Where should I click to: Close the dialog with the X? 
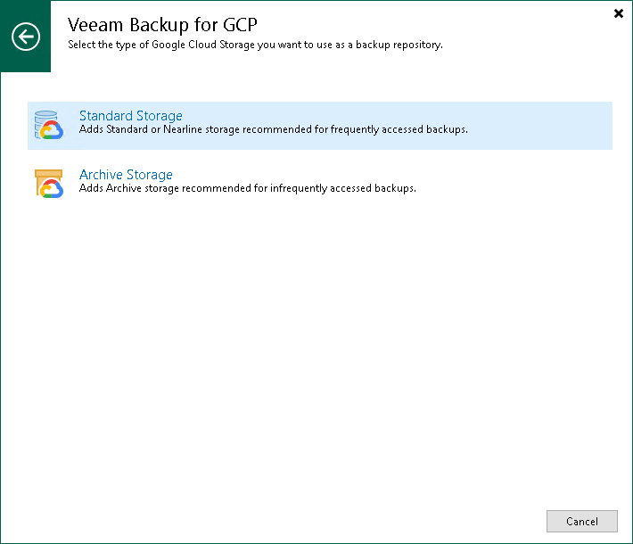pos(619,13)
